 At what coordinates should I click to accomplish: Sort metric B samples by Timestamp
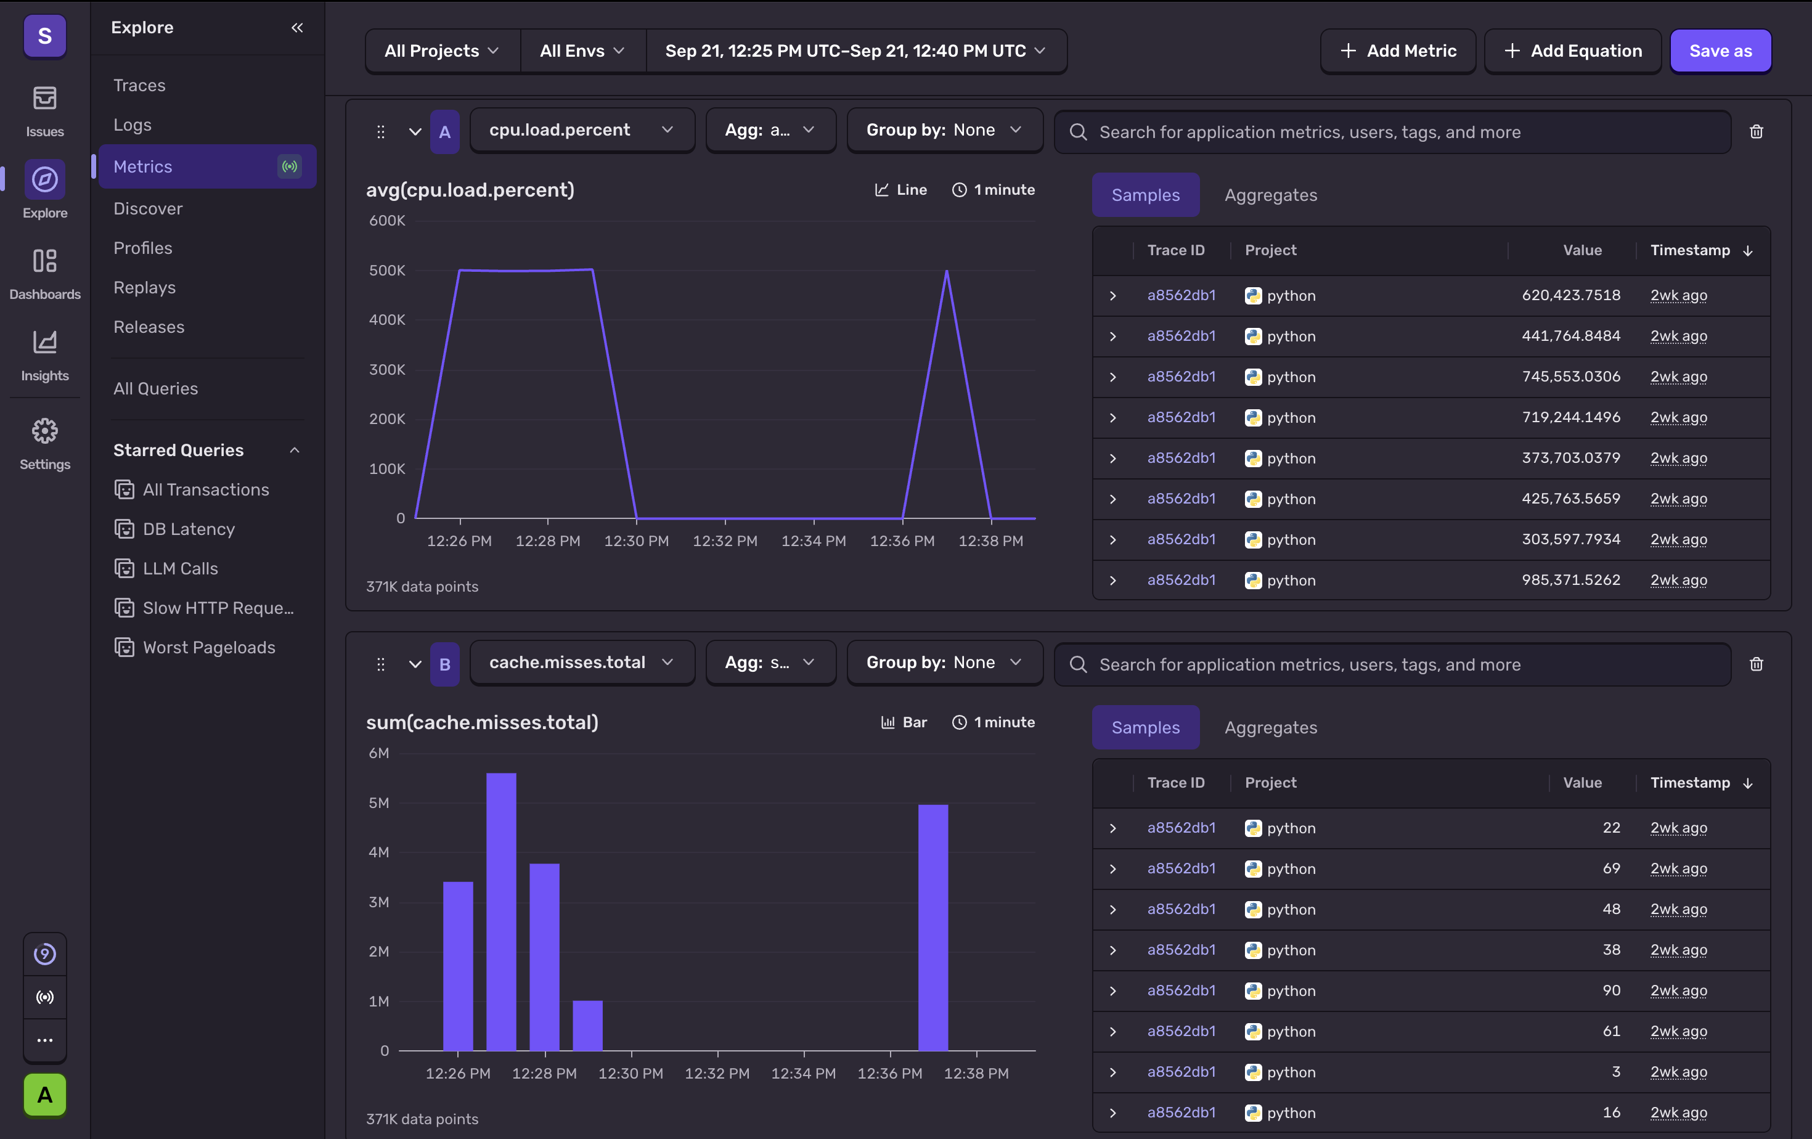pyautogui.click(x=1702, y=783)
